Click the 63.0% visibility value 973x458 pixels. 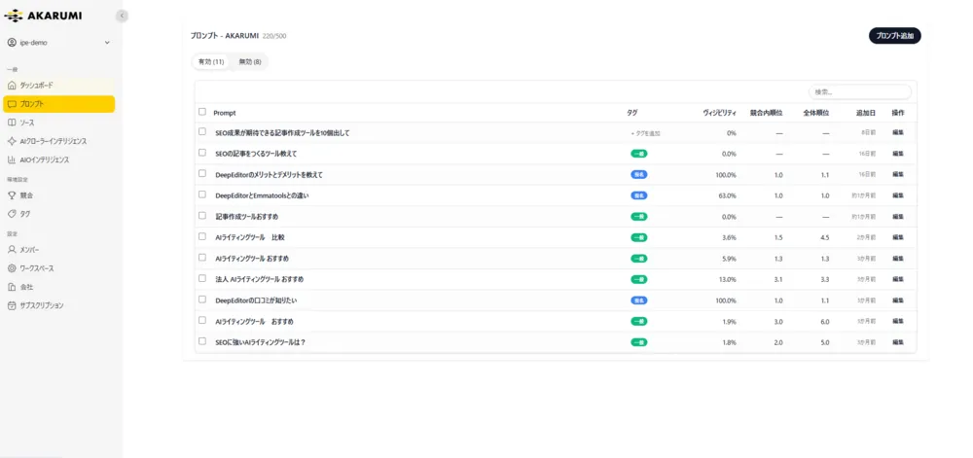(726, 195)
